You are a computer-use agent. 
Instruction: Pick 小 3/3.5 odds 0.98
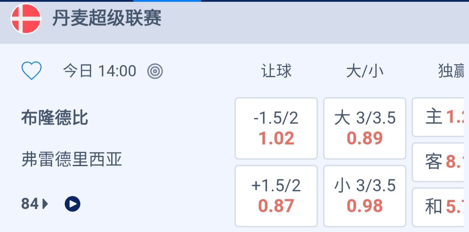pos(365,196)
